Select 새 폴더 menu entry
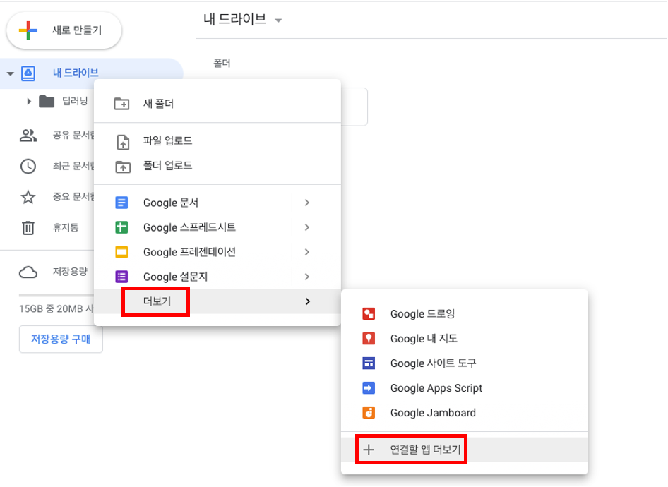 pos(217,104)
